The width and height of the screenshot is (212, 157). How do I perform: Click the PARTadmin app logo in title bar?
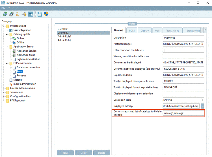3,3
